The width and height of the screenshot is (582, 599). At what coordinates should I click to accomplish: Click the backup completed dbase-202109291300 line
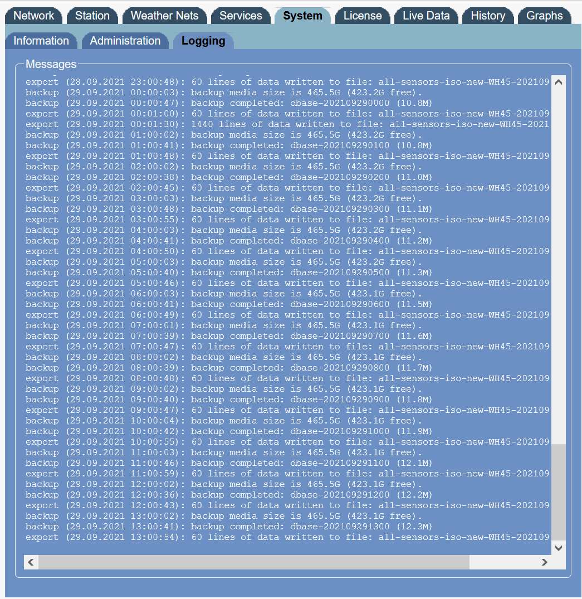click(x=229, y=527)
